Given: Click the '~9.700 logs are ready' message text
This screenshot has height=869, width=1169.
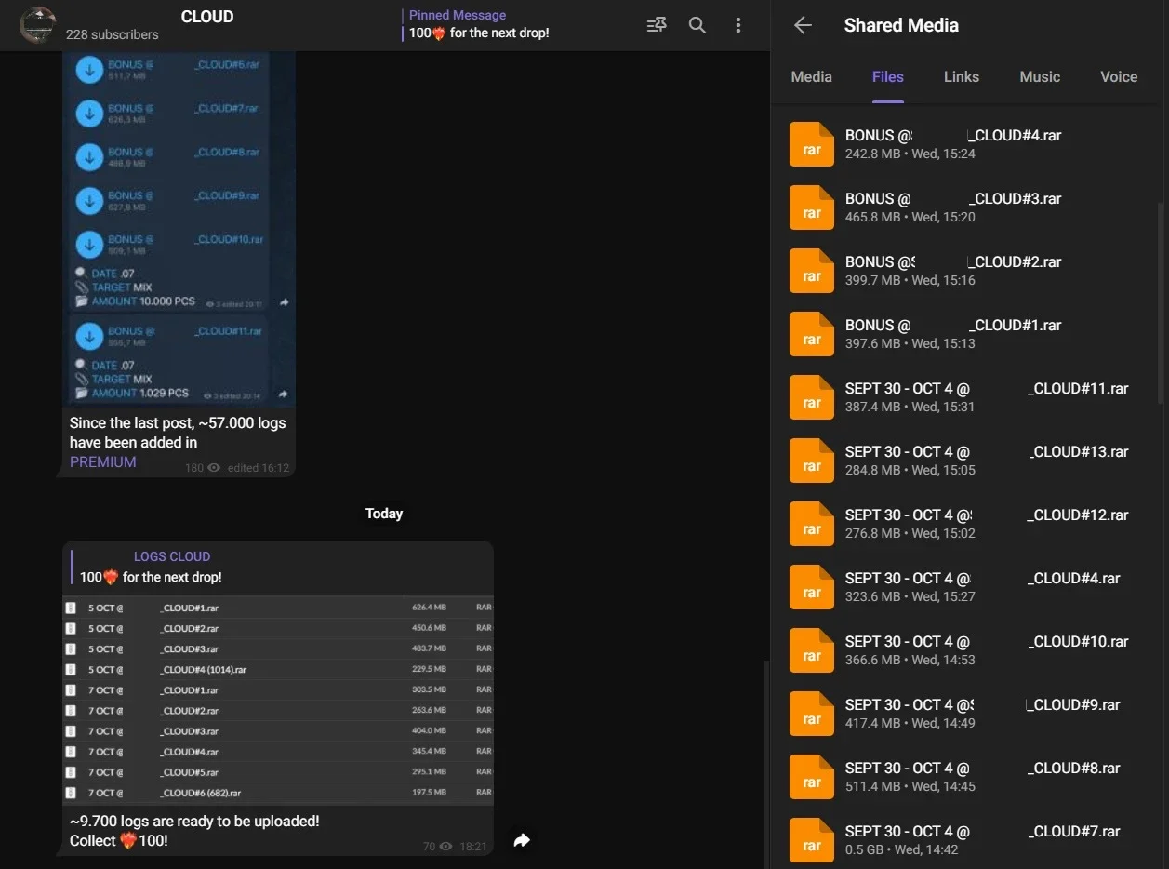Looking at the screenshot, I should coord(194,822).
